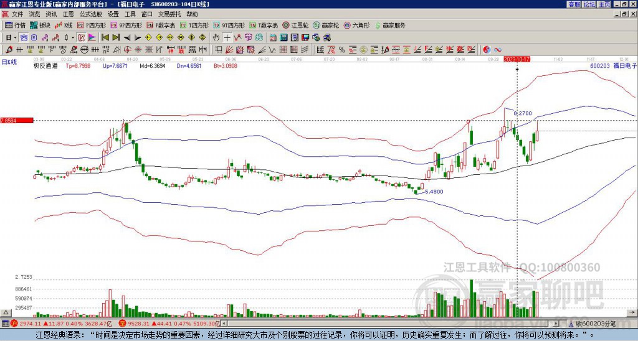Open the 江恩轮 Gann wheel
The width and height of the screenshot is (638, 341).
click(x=296, y=25)
